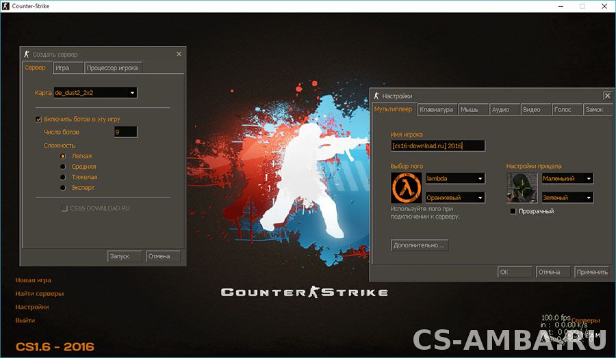
Task: Click the Применить button
Action: pos(591,272)
